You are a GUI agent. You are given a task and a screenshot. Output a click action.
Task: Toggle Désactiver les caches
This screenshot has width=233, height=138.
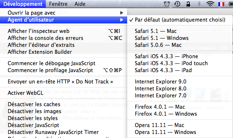64,104
